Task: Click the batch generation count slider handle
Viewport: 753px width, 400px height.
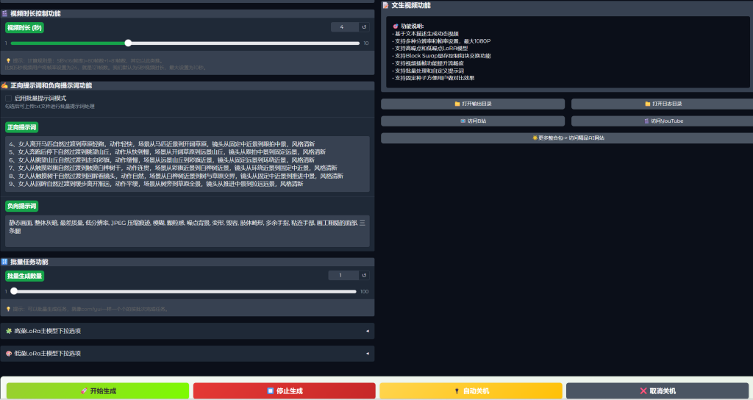Action: point(14,291)
